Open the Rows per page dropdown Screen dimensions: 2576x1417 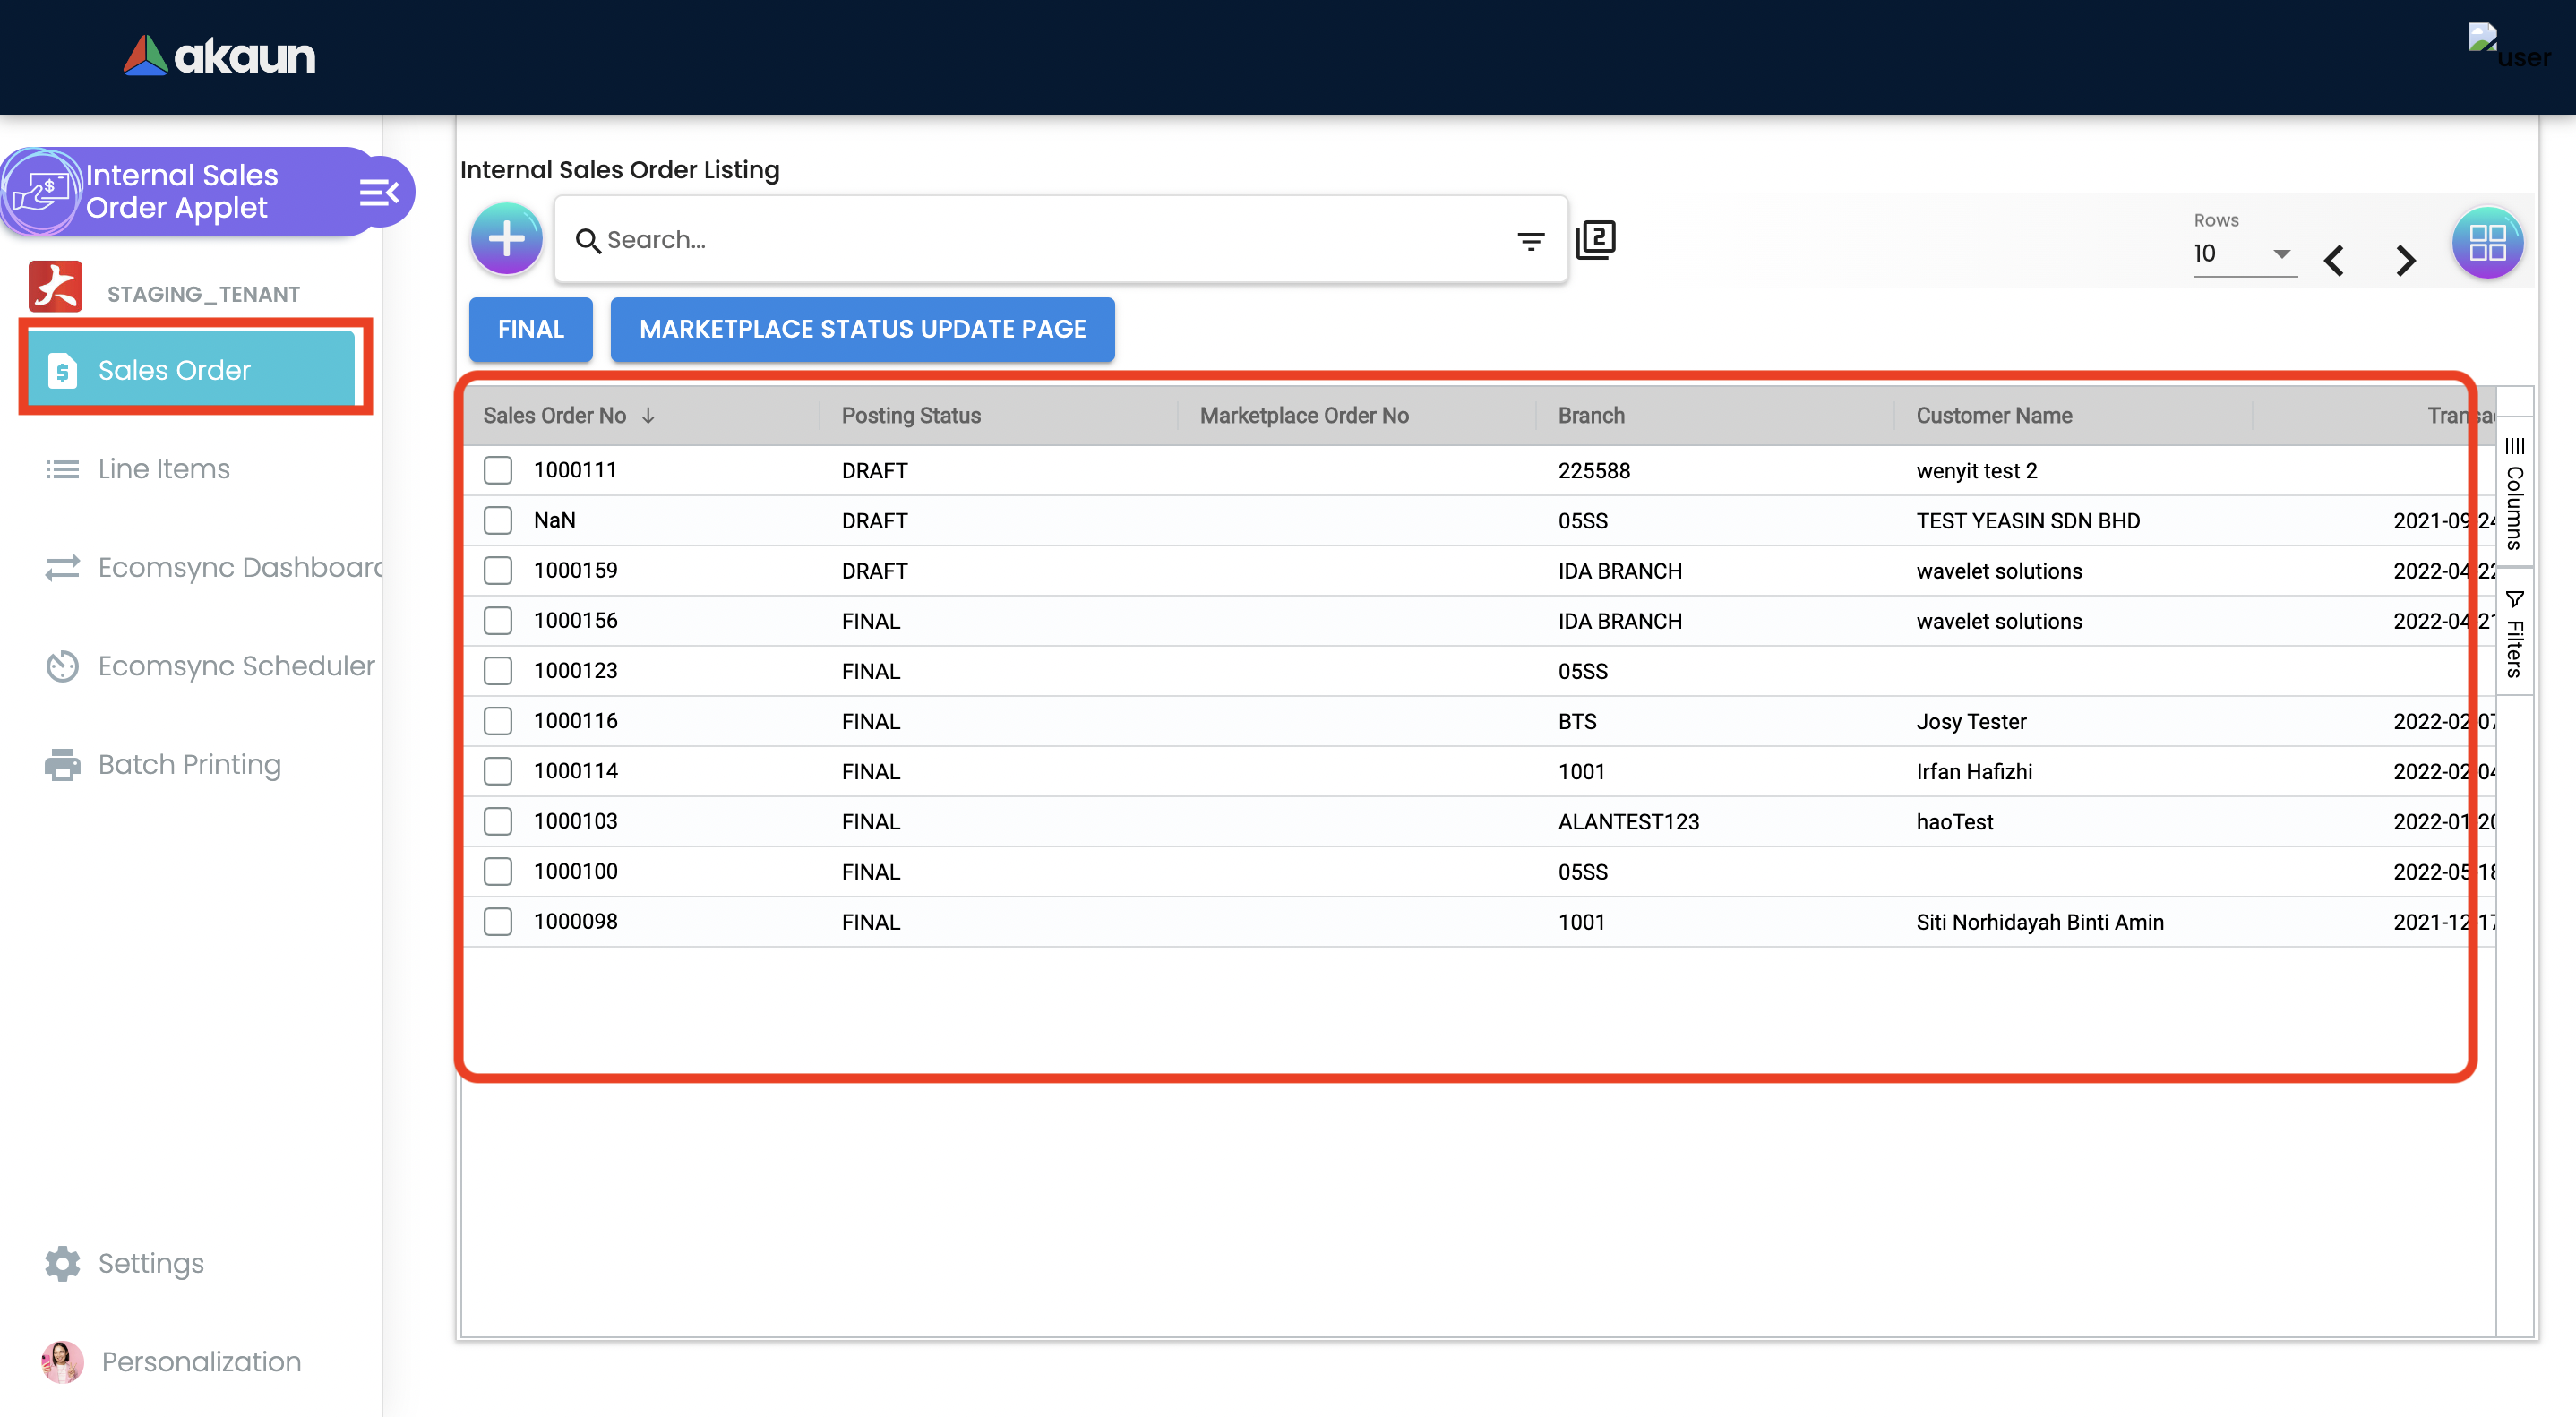pos(2243,254)
